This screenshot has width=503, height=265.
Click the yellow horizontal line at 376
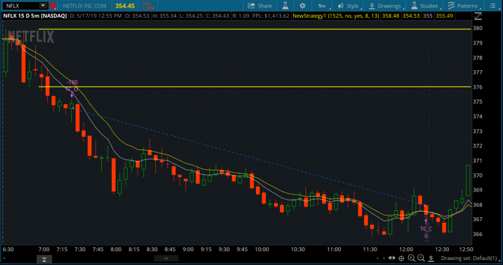coord(251,87)
